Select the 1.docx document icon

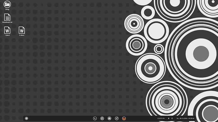[x=7, y=30]
